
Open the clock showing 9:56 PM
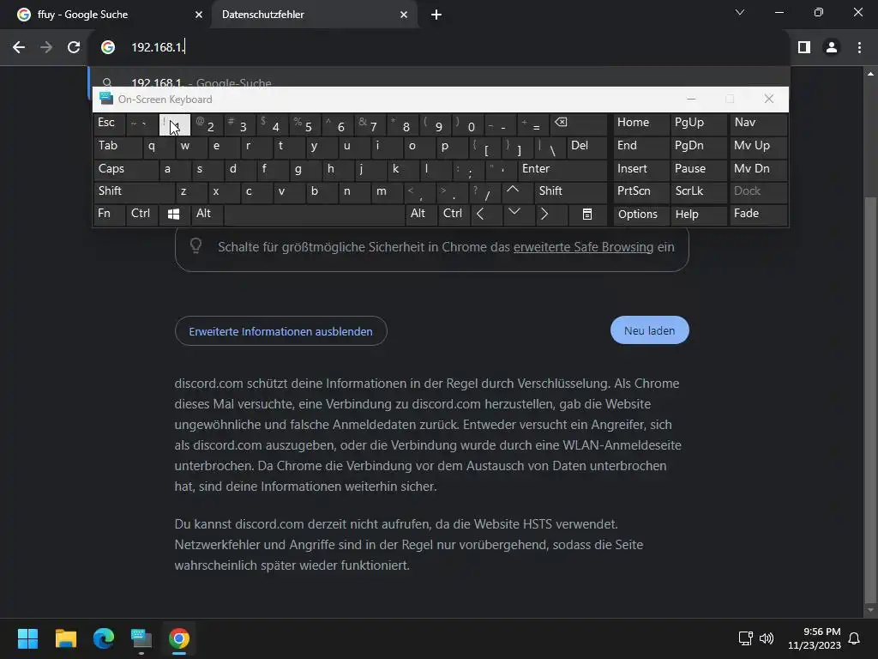point(815,638)
